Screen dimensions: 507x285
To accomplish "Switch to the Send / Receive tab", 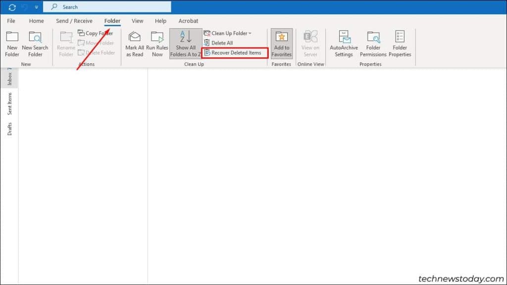I will [74, 21].
